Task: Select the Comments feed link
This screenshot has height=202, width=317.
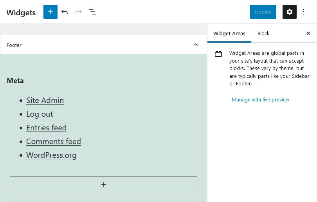Action: pyautogui.click(x=54, y=141)
